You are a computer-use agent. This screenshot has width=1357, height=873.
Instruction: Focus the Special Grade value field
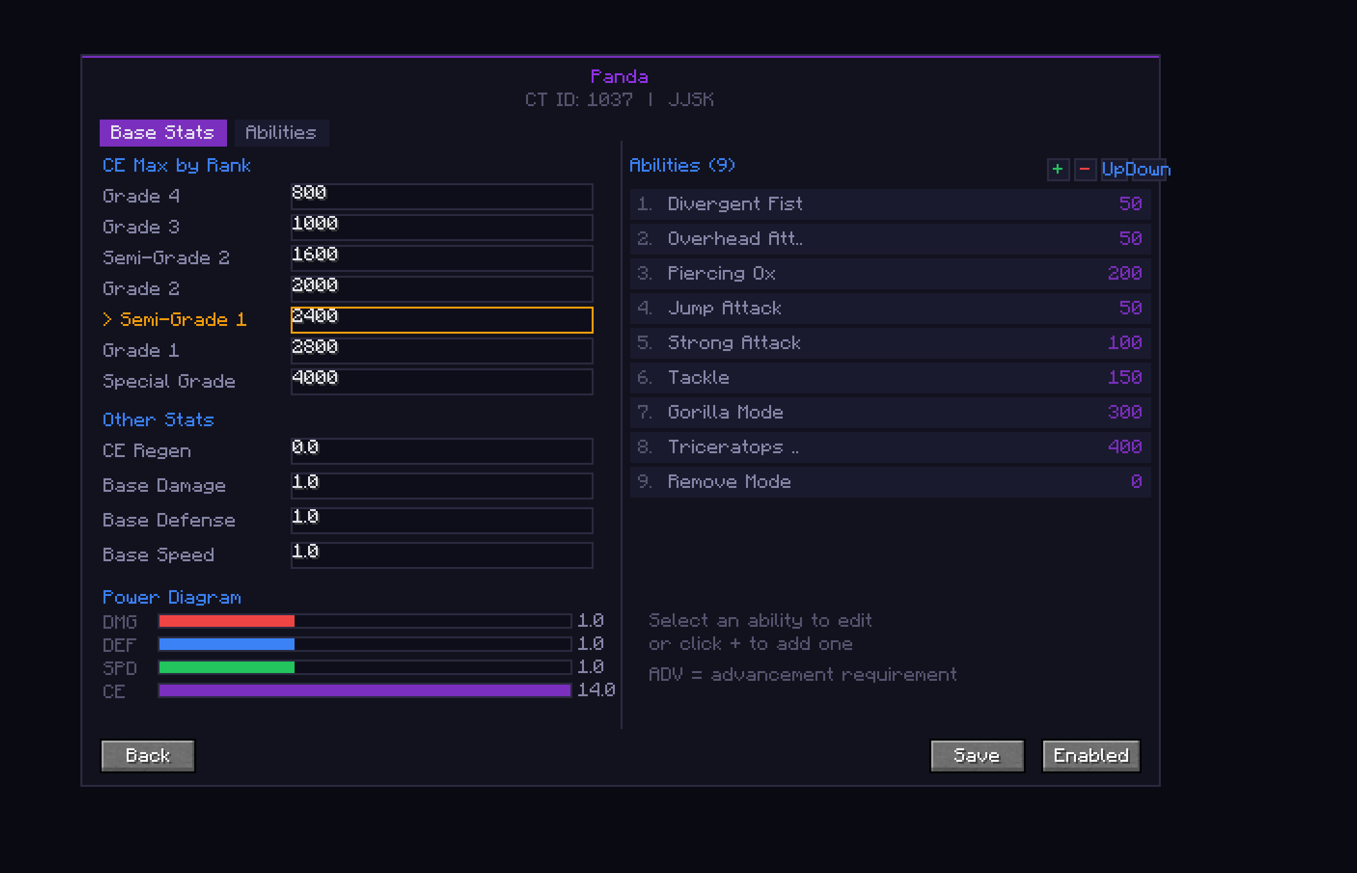(x=441, y=382)
